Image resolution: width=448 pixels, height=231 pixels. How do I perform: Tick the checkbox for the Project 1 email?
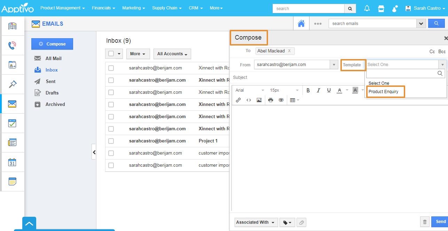pos(111,141)
